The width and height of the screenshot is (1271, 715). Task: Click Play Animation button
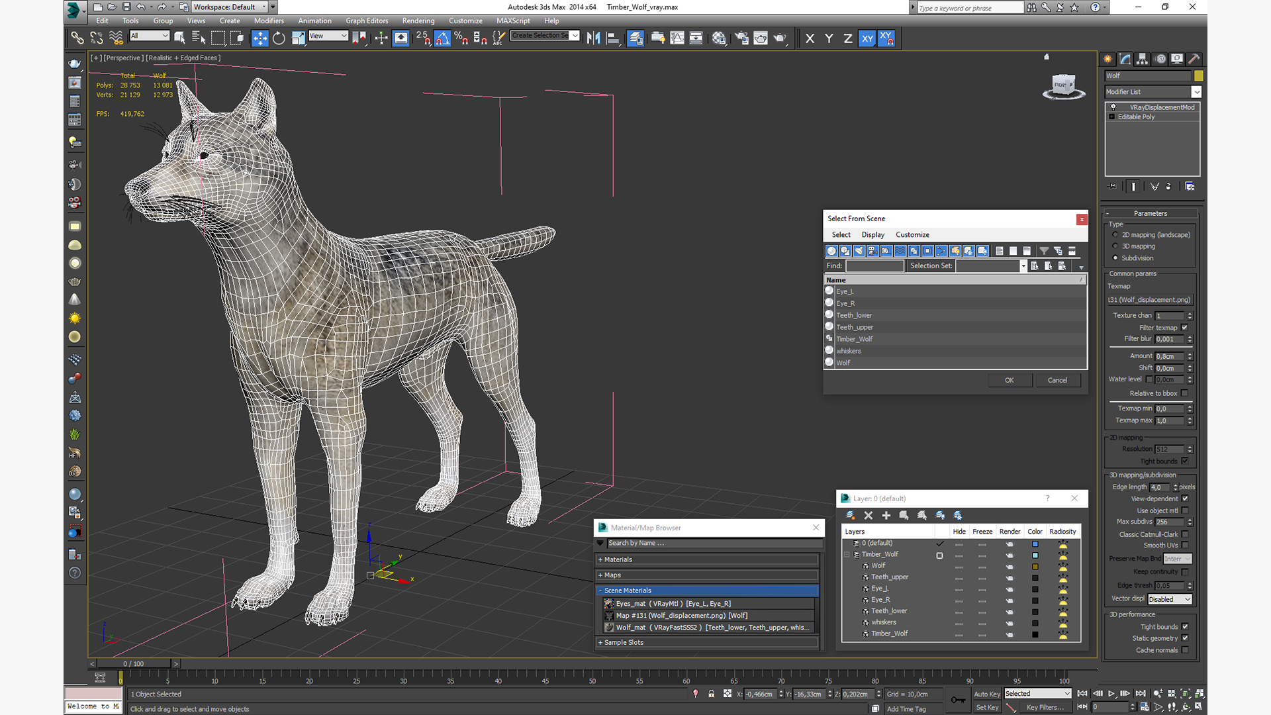pos(1111,693)
